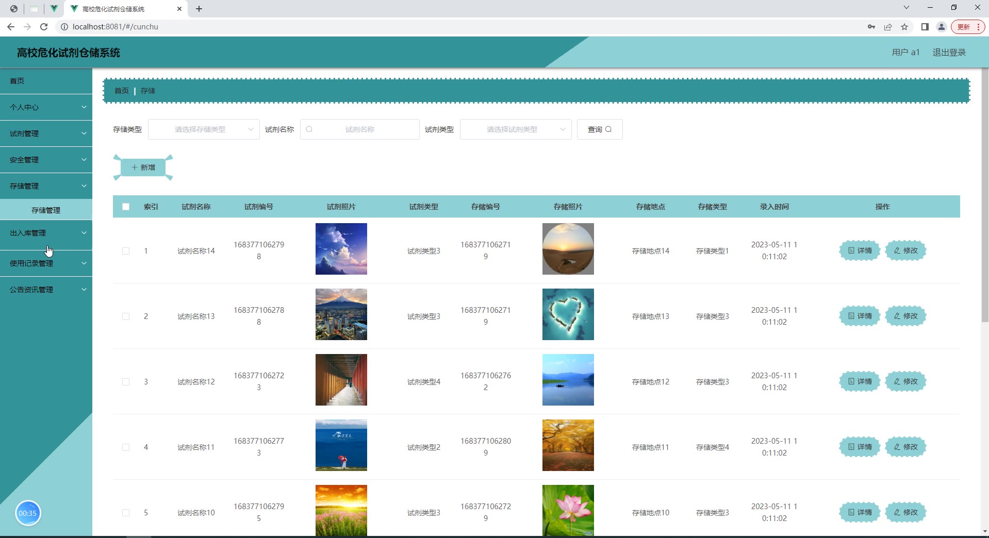This screenshot has width=989, height=538.
Task: Click the browser address bar URL
Action: pyautogui.click(x=116, y=27)
